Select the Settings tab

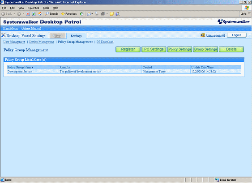tap(76, 36)
